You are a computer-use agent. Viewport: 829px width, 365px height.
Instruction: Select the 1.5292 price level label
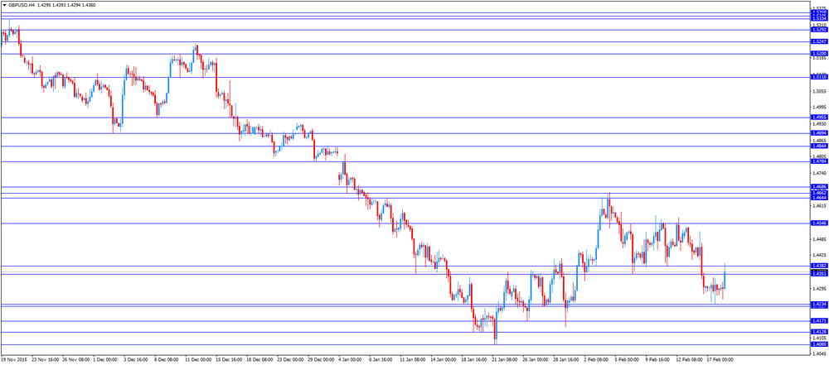(x=819, y=30)
